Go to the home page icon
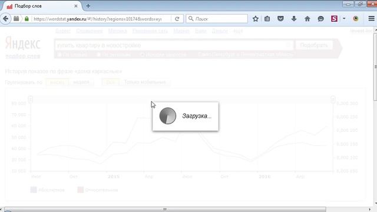This screenshot has height=212, width=377. point(307,19)
